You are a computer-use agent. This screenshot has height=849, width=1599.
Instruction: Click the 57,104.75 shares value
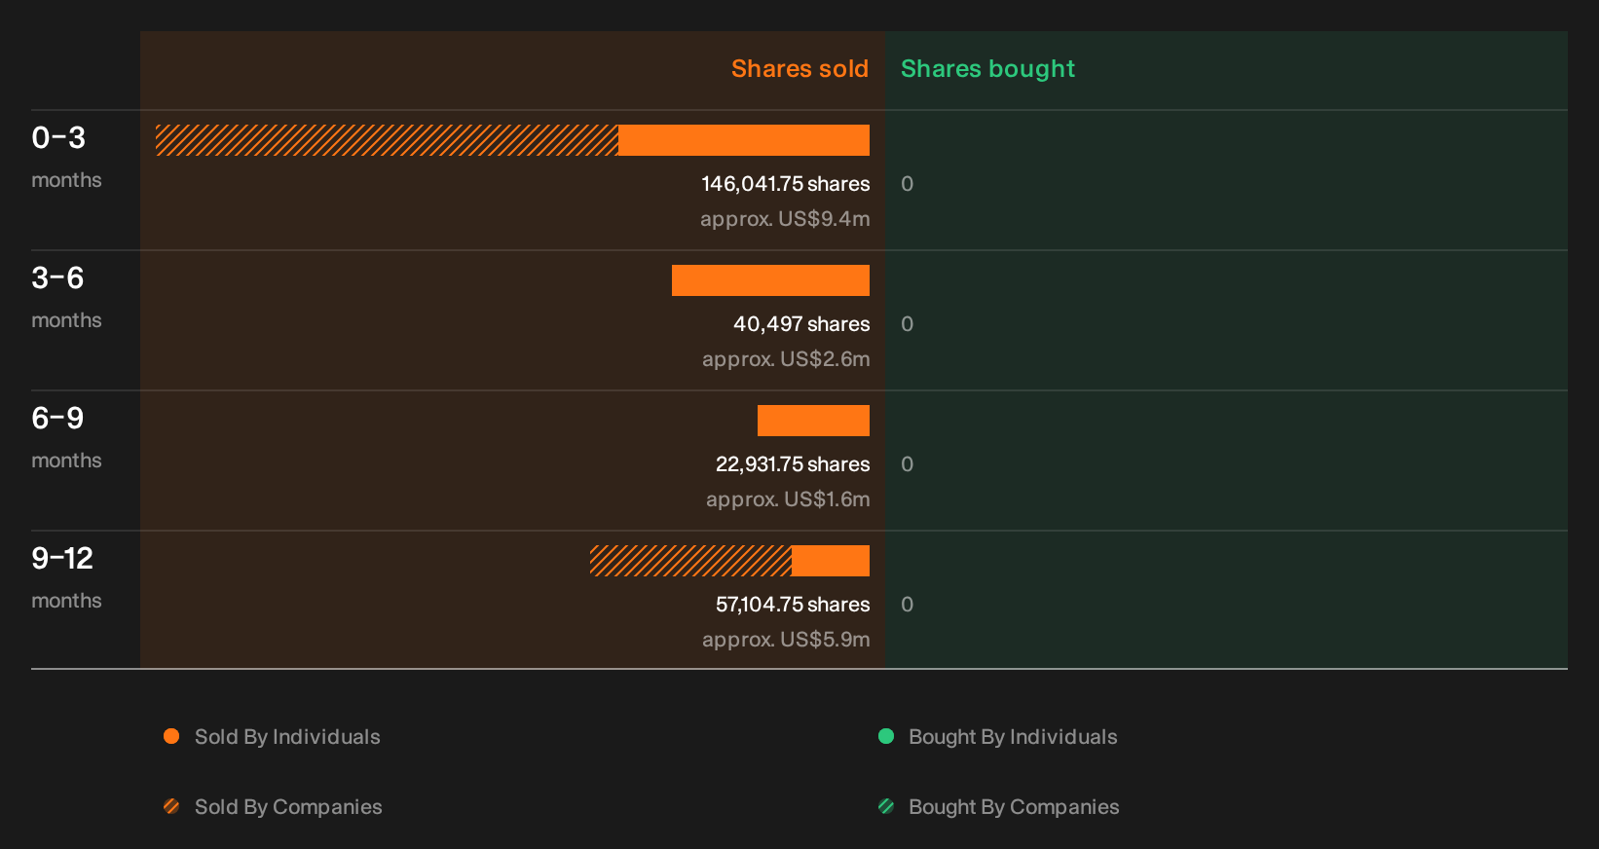coord(793,605)
